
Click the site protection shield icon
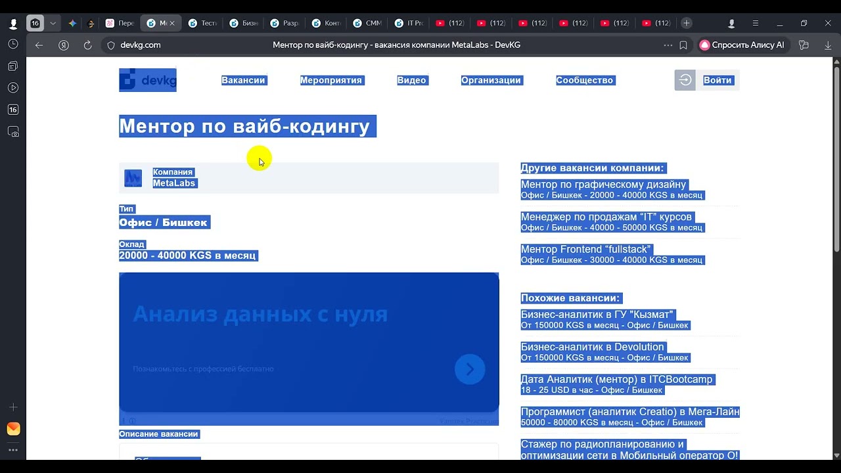pos(110,45)
